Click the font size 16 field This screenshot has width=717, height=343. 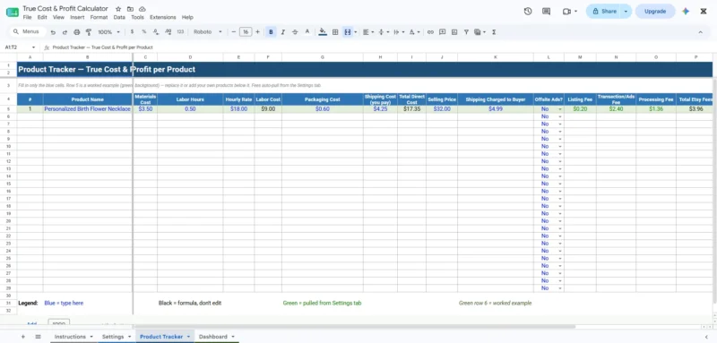pos(246,32)
